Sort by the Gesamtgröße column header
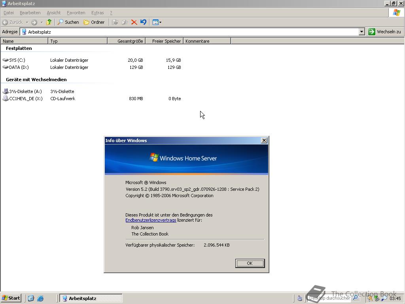The width and height of the screenshot is (405, 304). point(126,41)
